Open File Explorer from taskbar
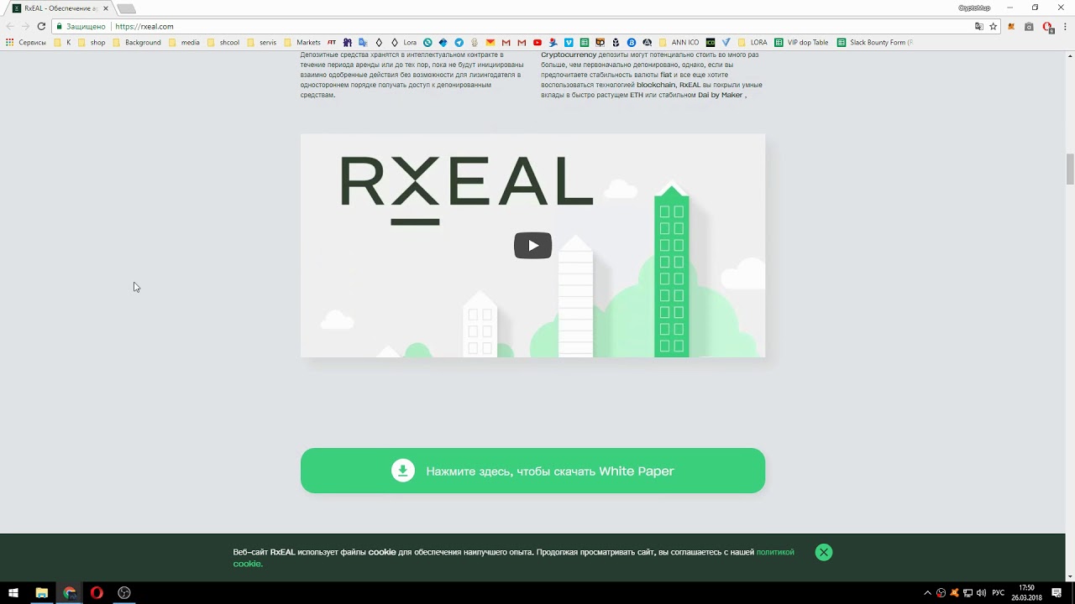1075x604 pixels. [41, 593]
